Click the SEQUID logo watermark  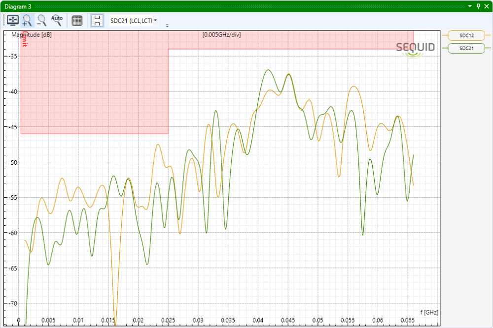point(416,48)
